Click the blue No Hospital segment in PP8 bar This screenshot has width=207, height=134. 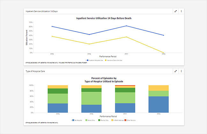[x=159, y=104]
